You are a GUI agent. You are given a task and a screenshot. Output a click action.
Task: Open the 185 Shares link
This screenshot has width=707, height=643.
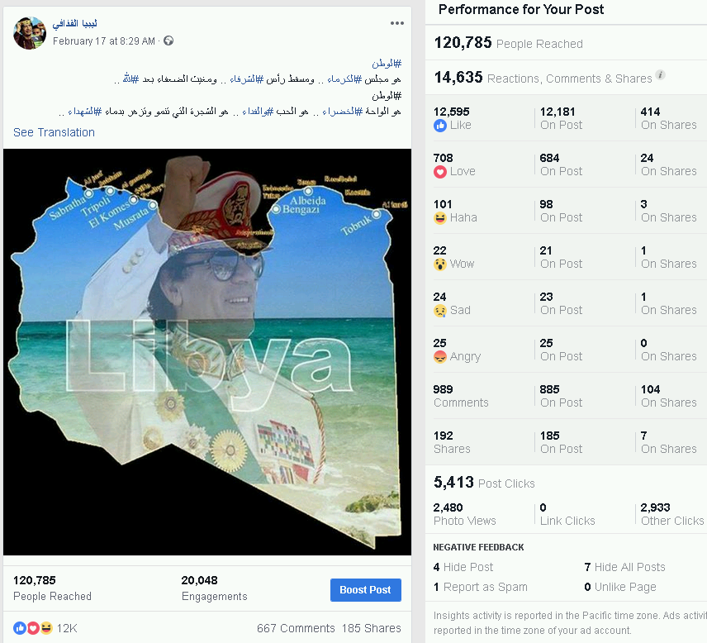[x=371, y=628]
